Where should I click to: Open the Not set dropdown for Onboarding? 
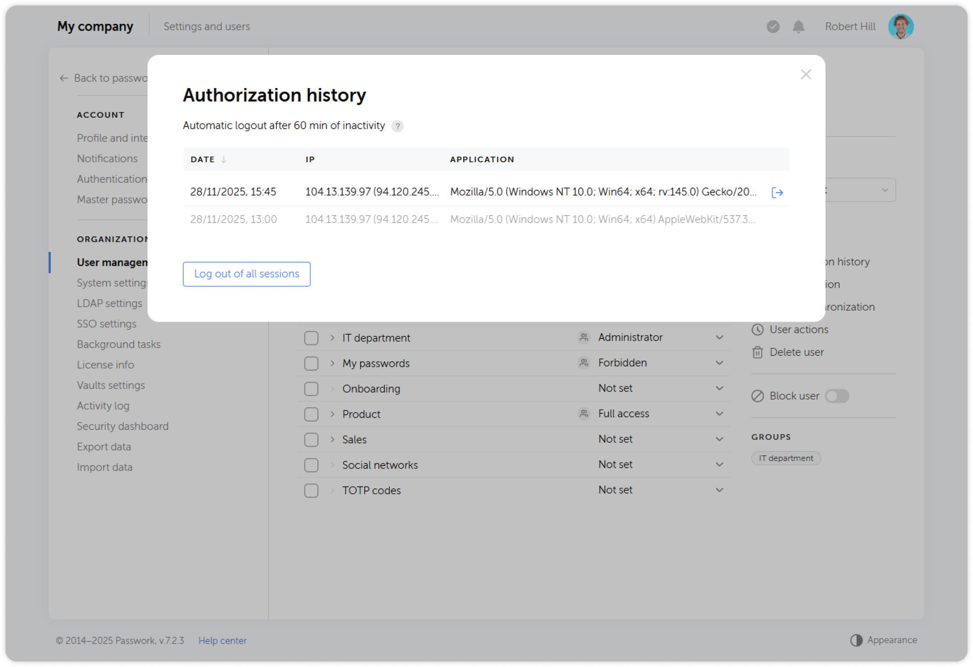(720, 388)
